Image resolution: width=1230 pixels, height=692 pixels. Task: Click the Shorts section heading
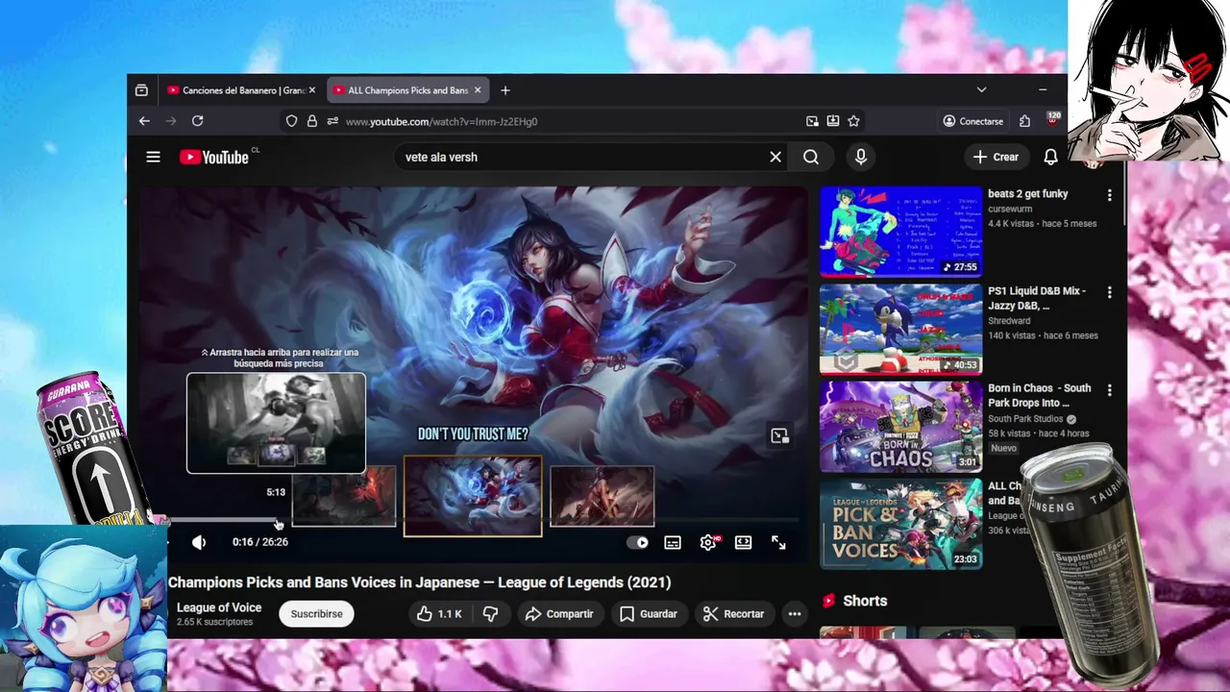click(865, 601)
